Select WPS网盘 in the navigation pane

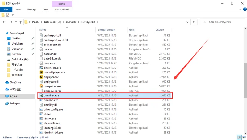coord(15,89)
